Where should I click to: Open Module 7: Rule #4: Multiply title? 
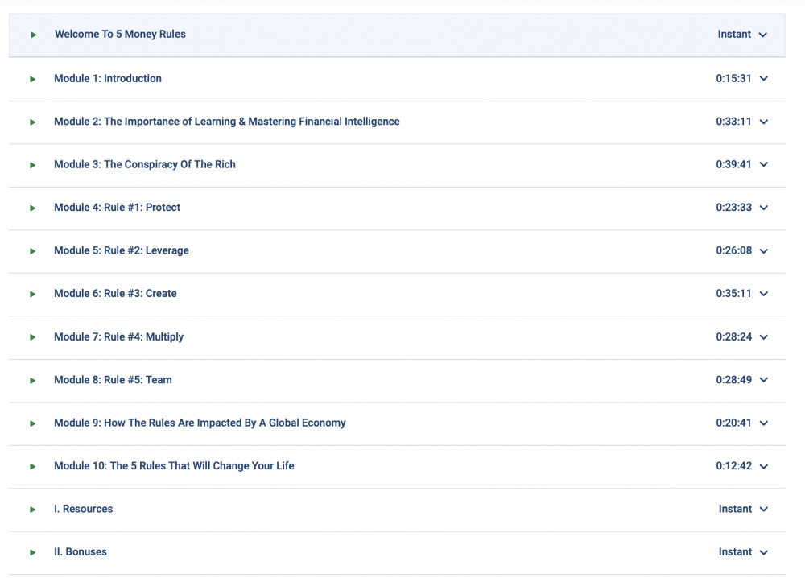point(118,337)
